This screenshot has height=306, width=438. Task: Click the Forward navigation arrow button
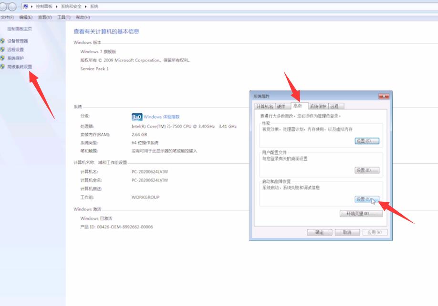click(12, 6)
